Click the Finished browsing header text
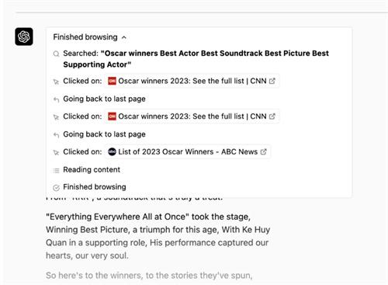388x285 pixels. (x=85, y=37)
